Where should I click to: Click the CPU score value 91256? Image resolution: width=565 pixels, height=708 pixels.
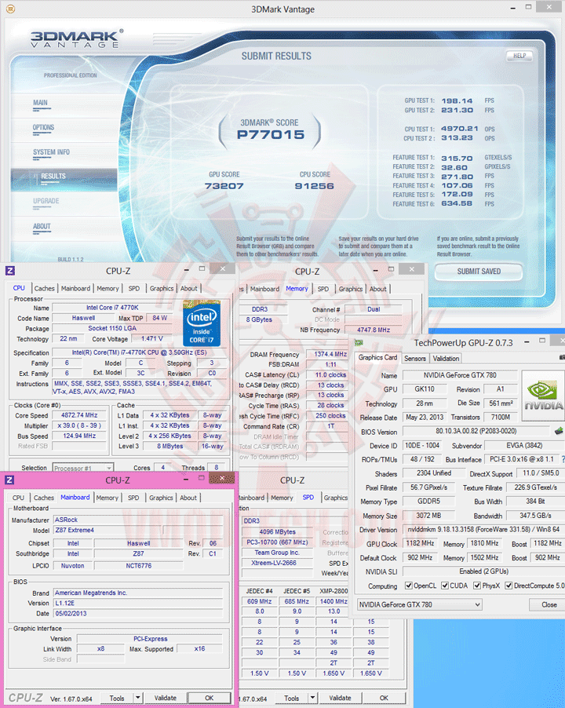click(314, 186)
